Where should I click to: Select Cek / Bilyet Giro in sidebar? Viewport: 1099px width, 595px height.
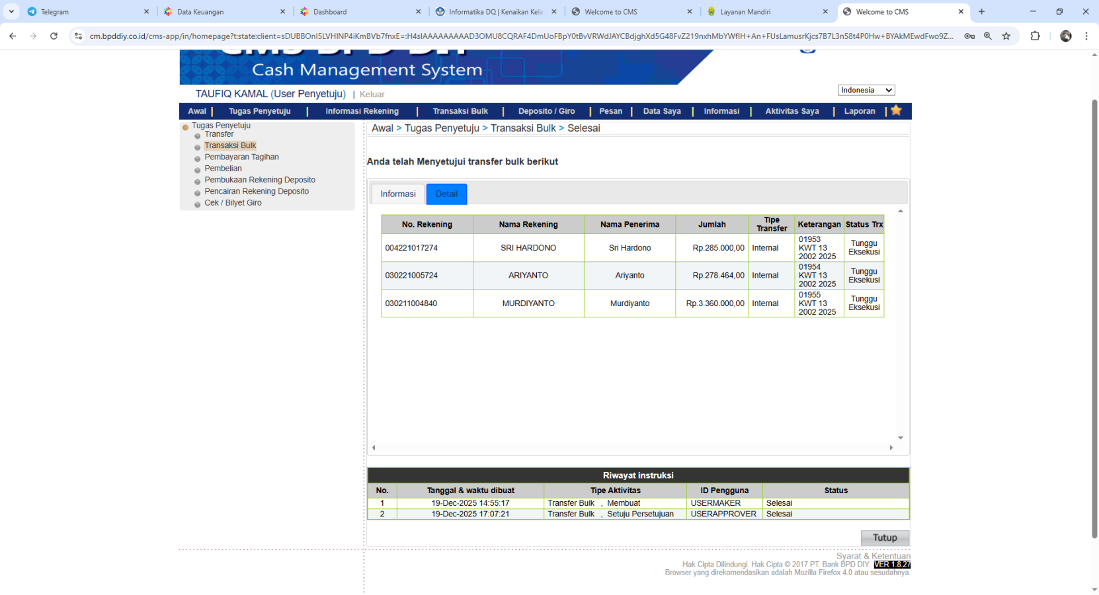click(x=233, y=203)
